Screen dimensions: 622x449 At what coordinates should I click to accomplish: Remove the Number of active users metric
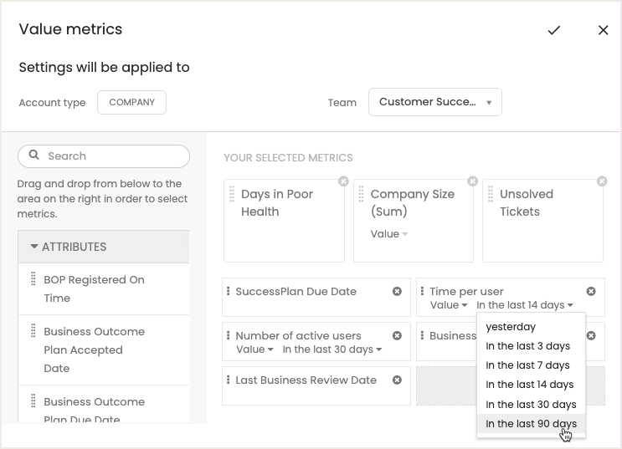[x=398, y=336]
